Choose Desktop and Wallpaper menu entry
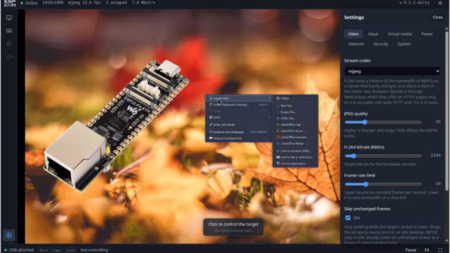The height and width of the screenshot is (253, 450). [239, 132]
